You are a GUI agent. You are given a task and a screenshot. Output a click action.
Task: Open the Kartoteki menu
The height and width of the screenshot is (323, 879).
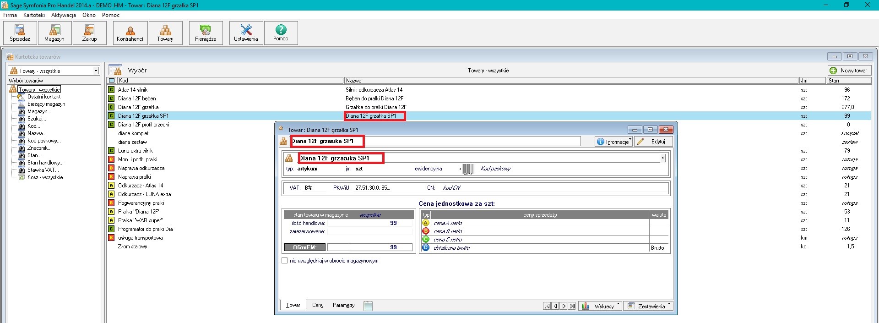(34, 15)
